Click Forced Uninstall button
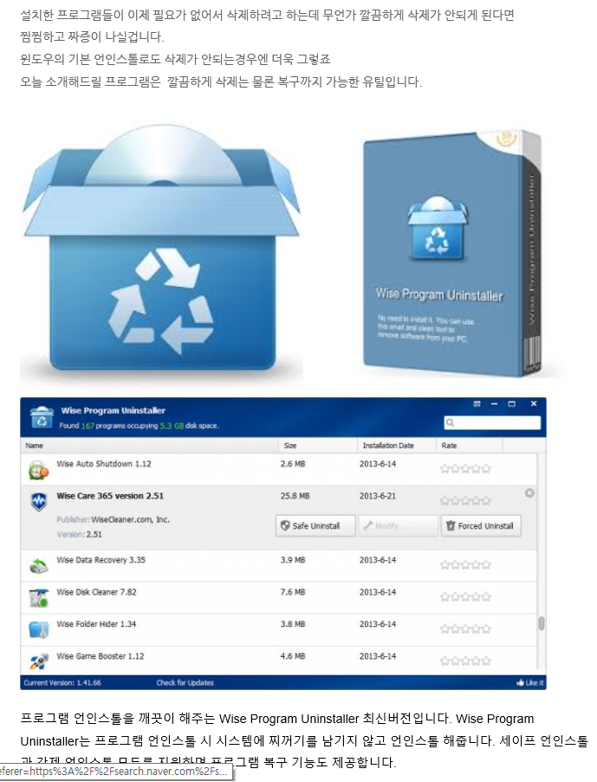Screen dimensions: 597x782 point(480,525)
